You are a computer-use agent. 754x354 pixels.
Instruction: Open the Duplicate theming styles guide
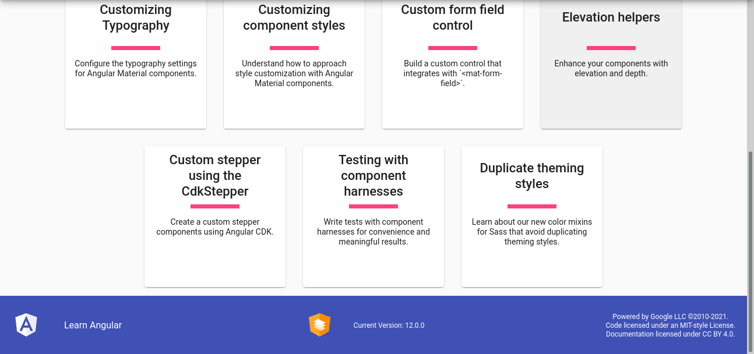tap(531, 215)
